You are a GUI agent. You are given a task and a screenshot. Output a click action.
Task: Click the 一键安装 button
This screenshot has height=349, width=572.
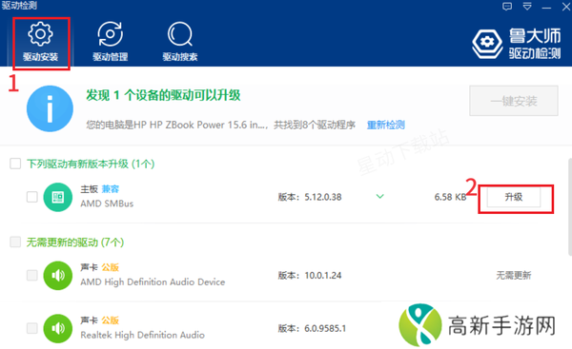click(x=514, y=101)
